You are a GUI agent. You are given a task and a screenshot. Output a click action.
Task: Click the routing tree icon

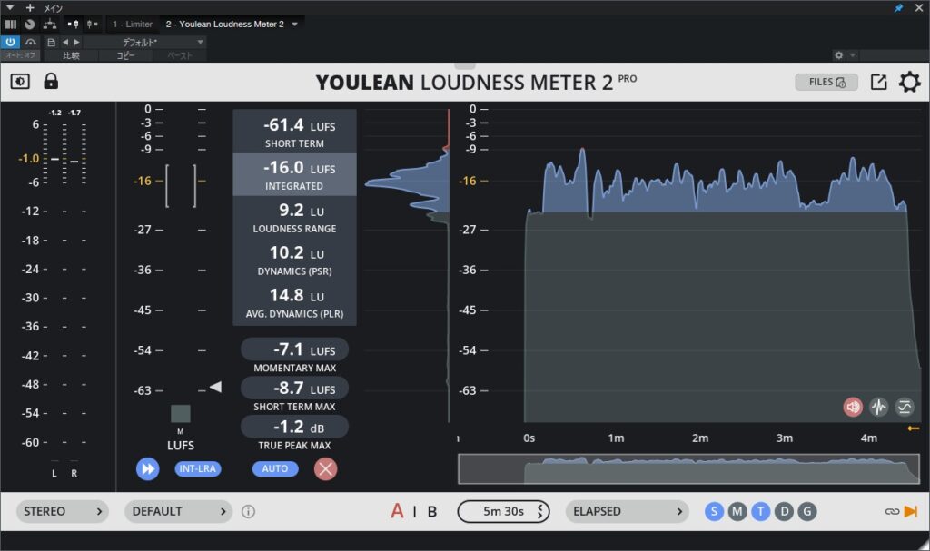tap(50, 25)
